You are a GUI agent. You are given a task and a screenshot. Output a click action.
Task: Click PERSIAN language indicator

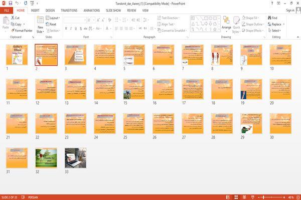click(x=33, y=197)
